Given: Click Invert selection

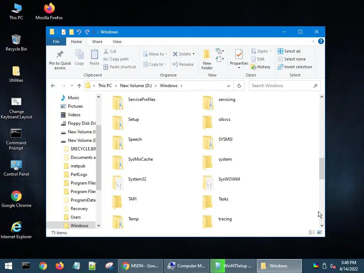Looking at the screenshot, I should click(295, 67).
